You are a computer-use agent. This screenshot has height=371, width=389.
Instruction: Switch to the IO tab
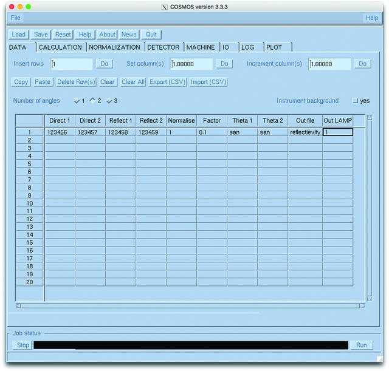pos(229,47)
